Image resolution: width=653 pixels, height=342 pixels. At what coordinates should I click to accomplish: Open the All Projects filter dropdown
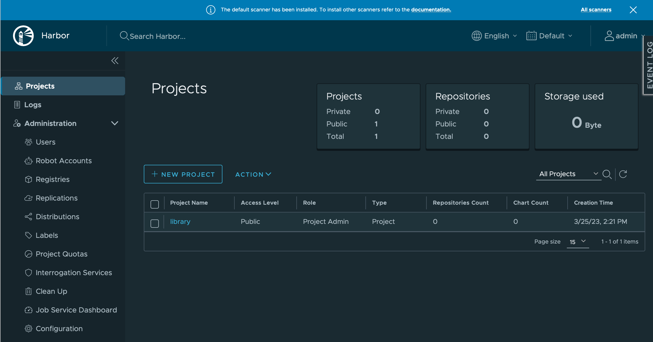[569, 174]
